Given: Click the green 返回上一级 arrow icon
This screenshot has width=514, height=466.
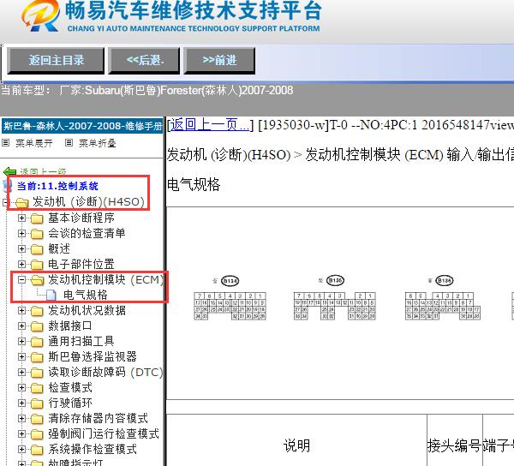Looking at the screenshot, I should pyautogui.click(x=9, y=171).
